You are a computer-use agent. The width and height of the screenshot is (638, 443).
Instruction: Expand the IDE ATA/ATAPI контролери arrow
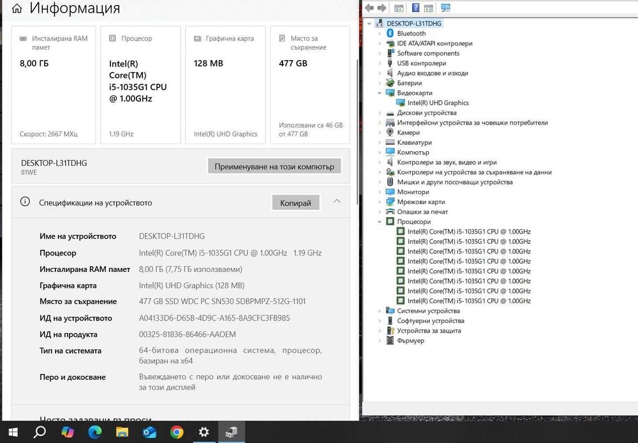click(379, 43)
